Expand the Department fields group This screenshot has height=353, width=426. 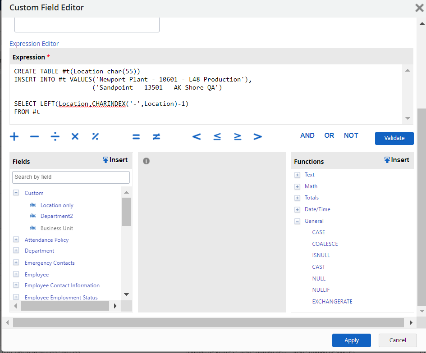point(16,250)
